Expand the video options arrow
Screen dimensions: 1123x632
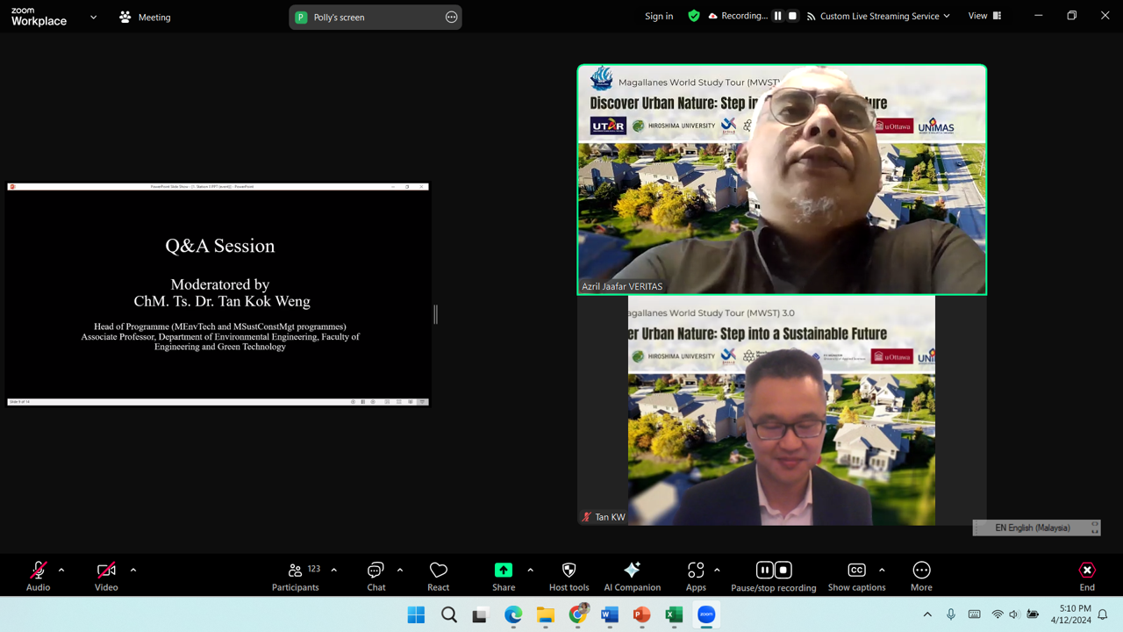pyautogui.click(x=133, y=570)
